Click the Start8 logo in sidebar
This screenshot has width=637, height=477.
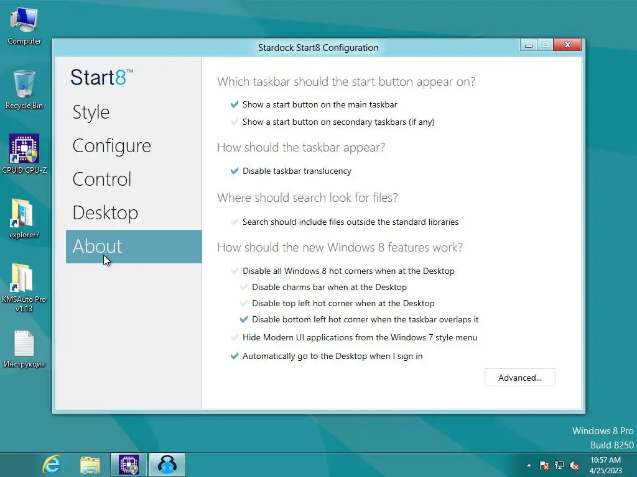coord(101,77)
